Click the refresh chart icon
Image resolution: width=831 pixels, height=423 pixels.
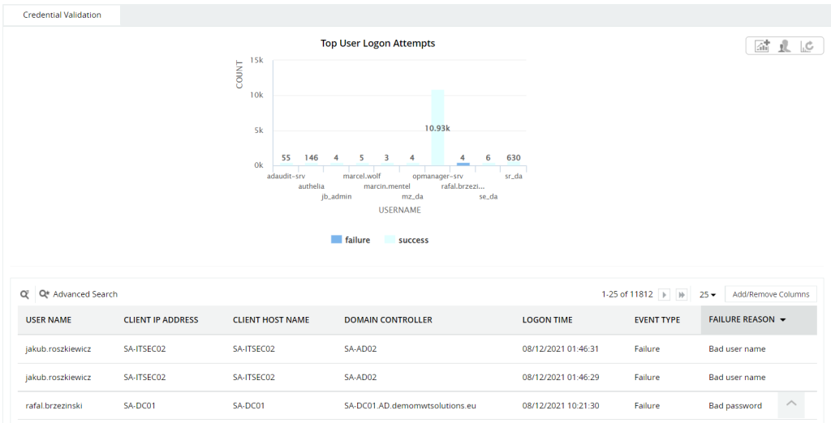(x=807, y=46)
